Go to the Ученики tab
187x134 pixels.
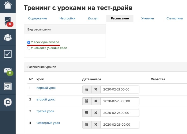(x=148, y=18)
